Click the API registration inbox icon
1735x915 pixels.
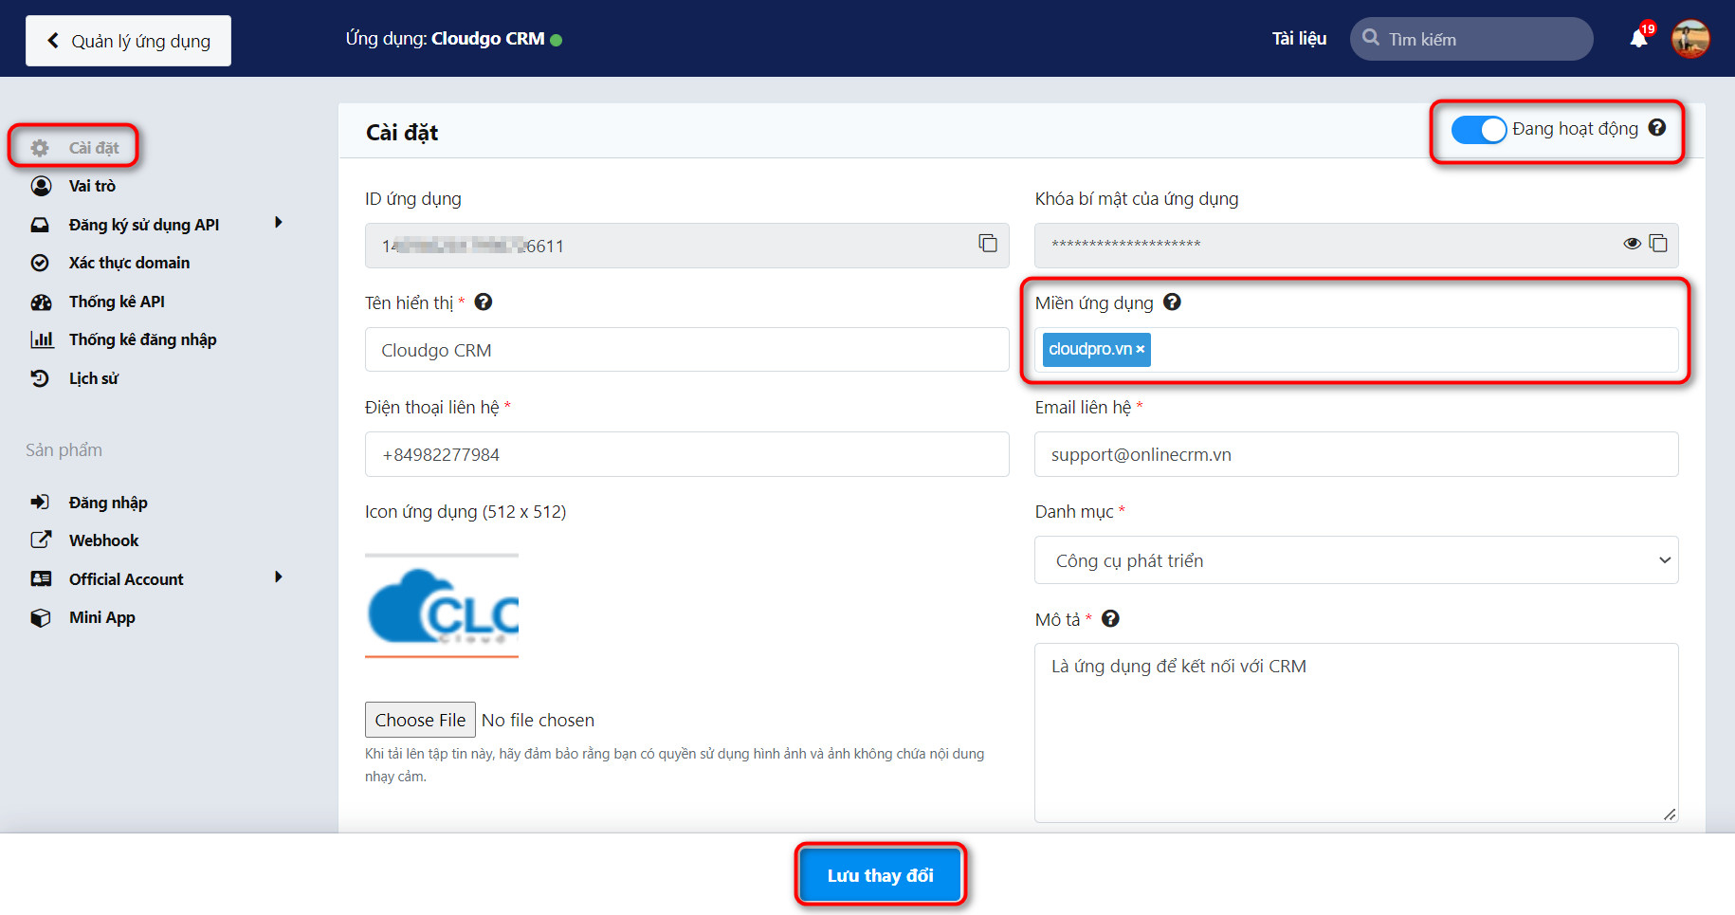40,225
